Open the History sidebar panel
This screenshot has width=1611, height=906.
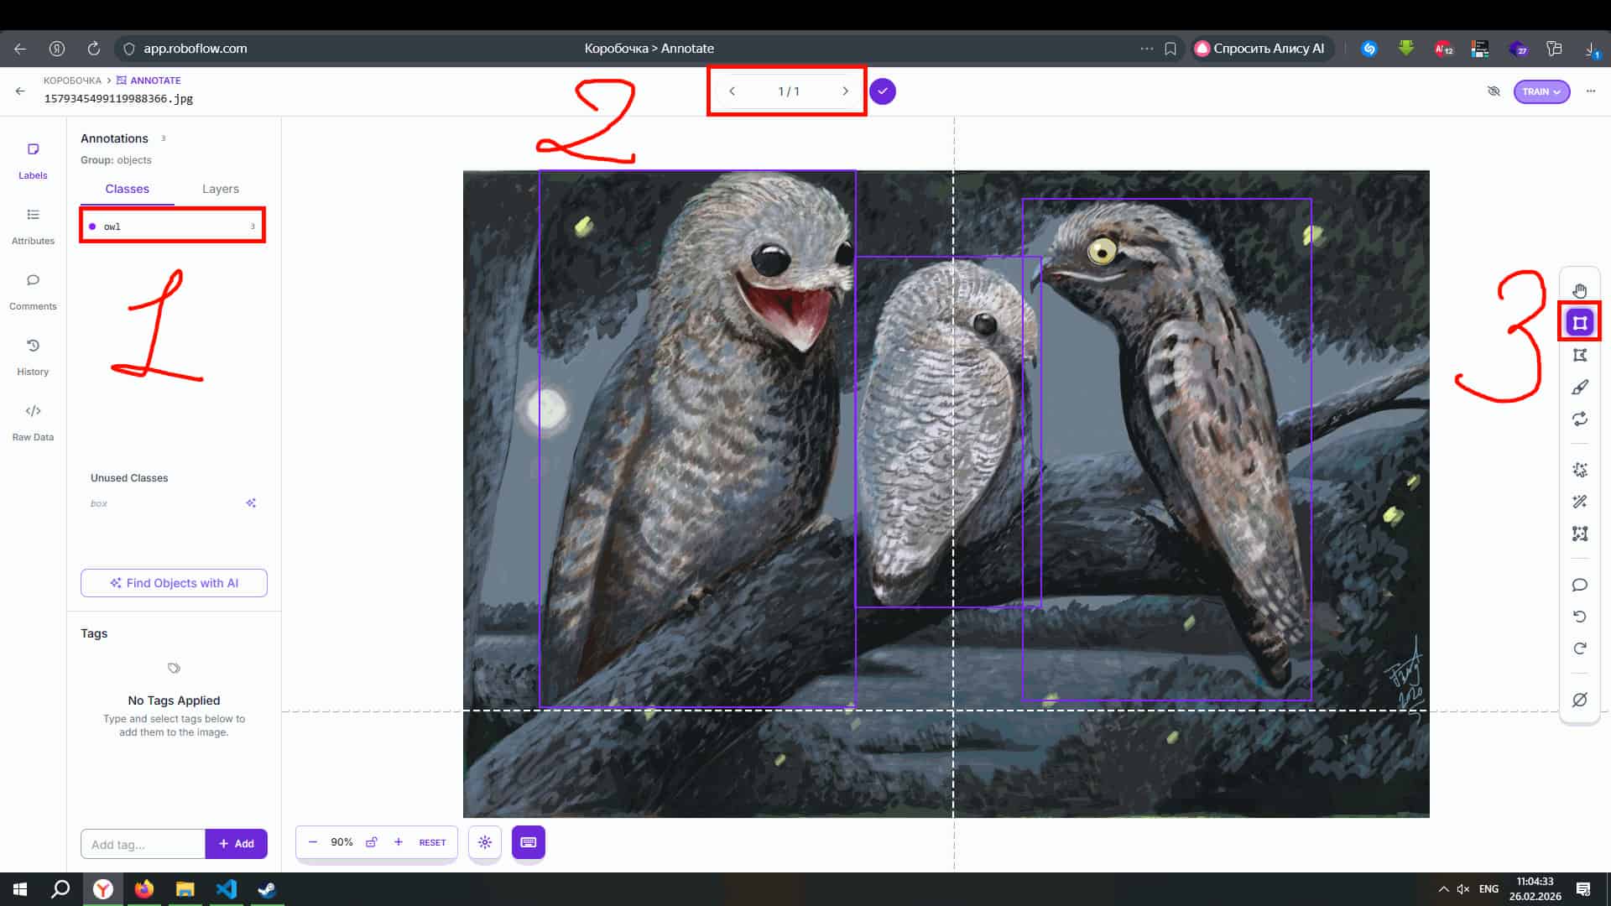[x=33, y=357]
